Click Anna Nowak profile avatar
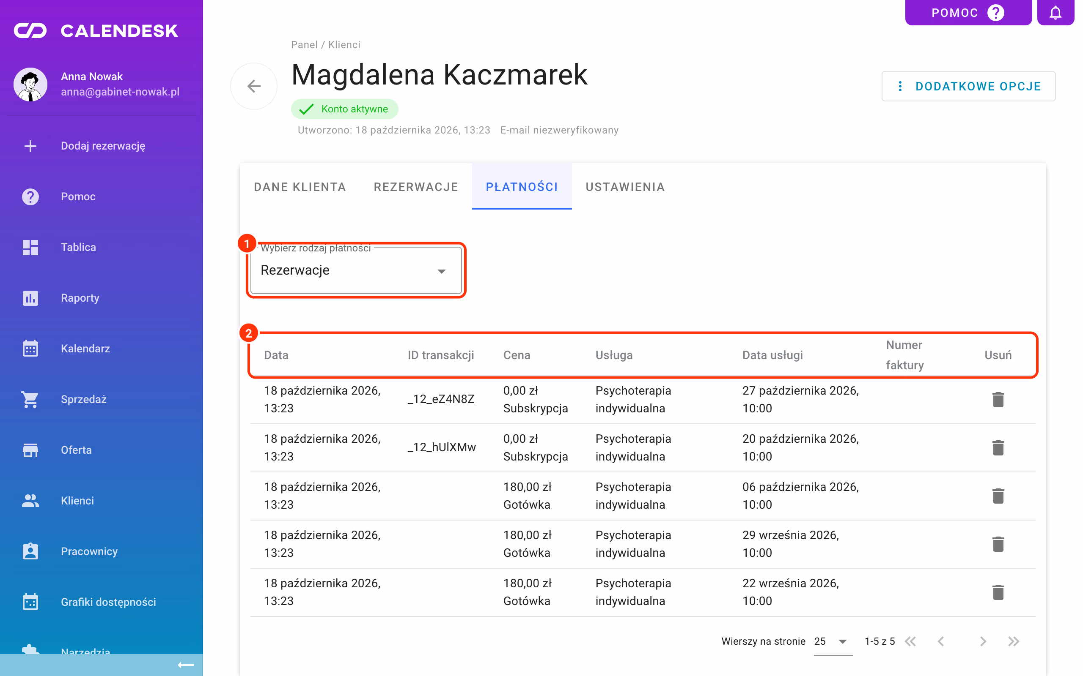Screen dimensions: 1083x676 30,84
